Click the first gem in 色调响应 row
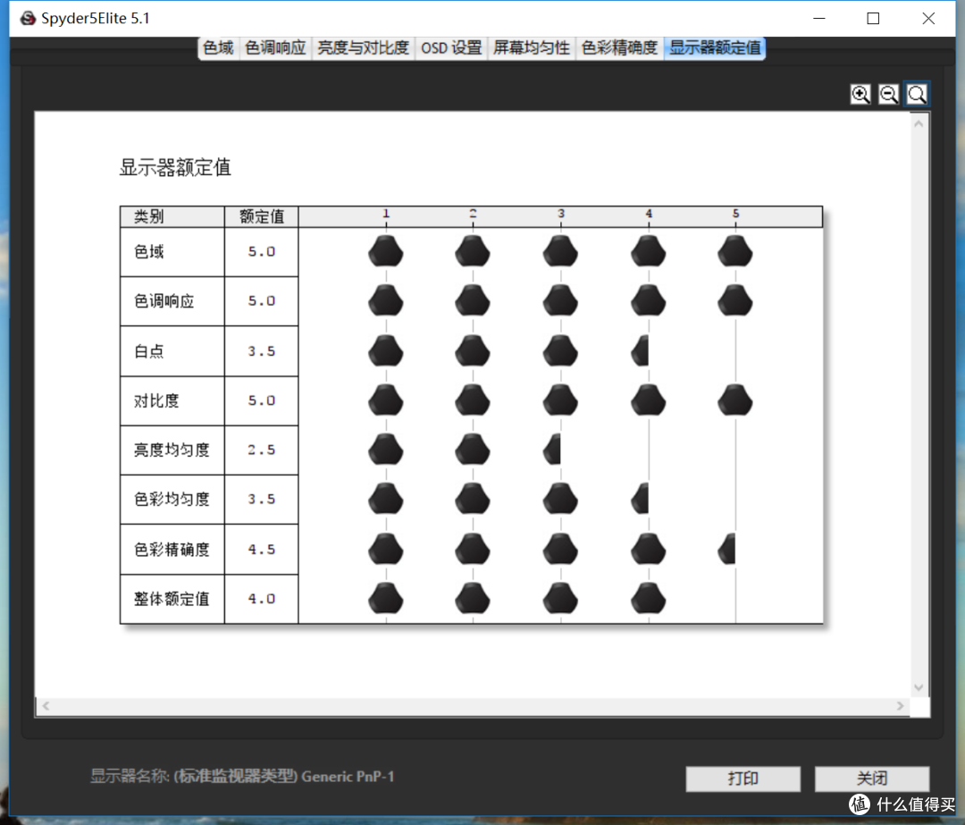The width and height of the screenshot is (965, 825). (x=386, y=301)
